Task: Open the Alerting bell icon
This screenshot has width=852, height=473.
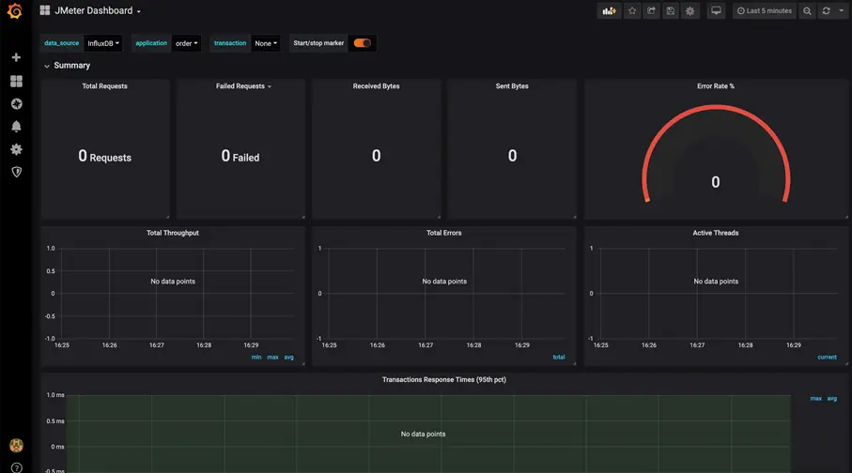Action: coord(16,127)
